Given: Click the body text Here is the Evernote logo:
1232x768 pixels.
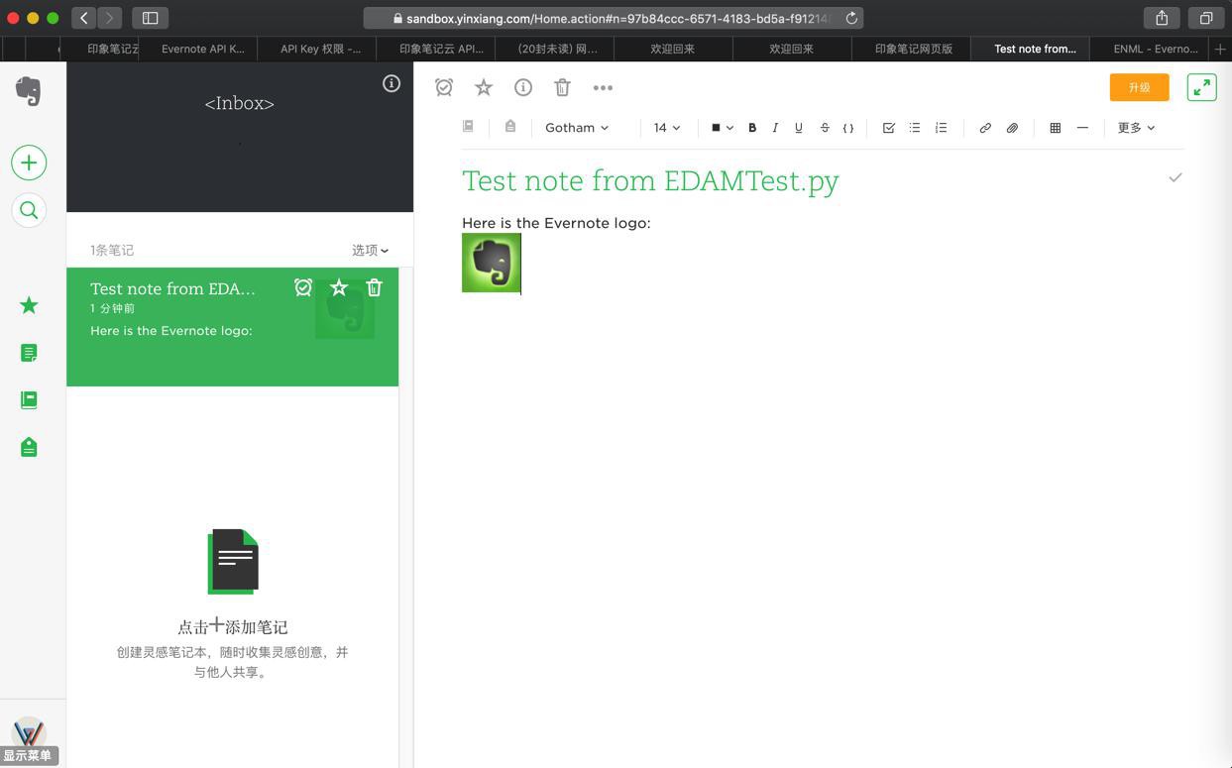Looking at the screenshot, I should (556, 223).
